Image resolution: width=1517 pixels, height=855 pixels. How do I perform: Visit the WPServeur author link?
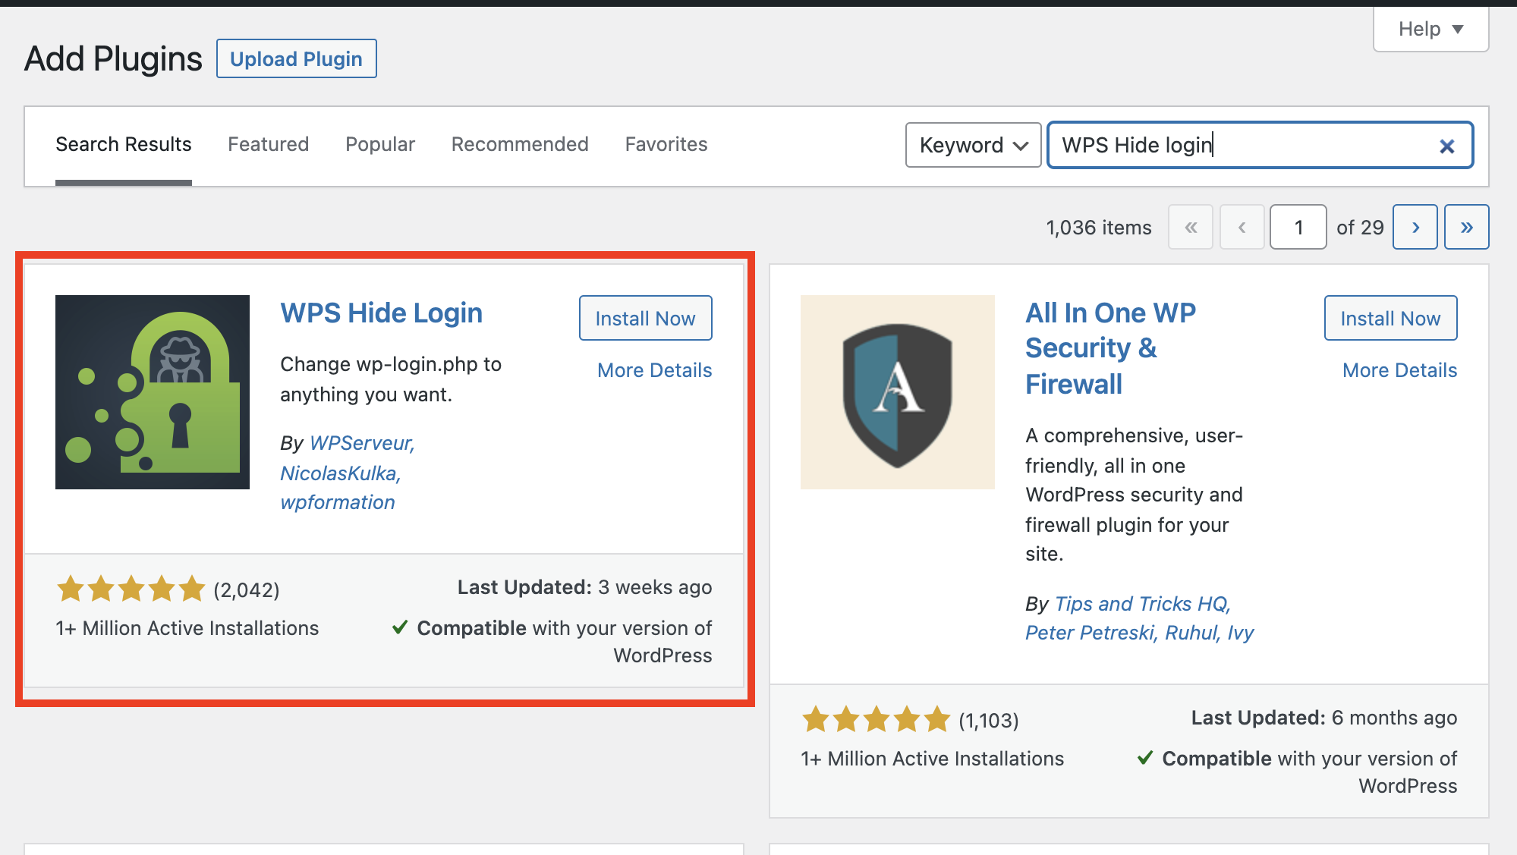[x=362, y=443]
